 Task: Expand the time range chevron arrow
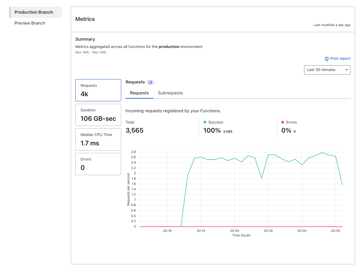click(x=346, y=70)
